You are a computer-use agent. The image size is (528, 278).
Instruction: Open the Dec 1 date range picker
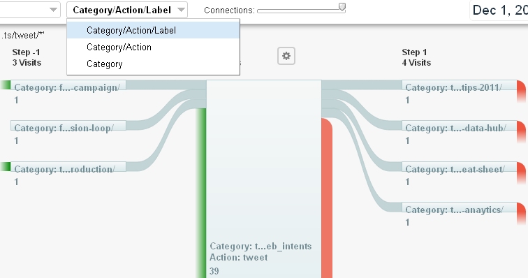click(499, 10)
